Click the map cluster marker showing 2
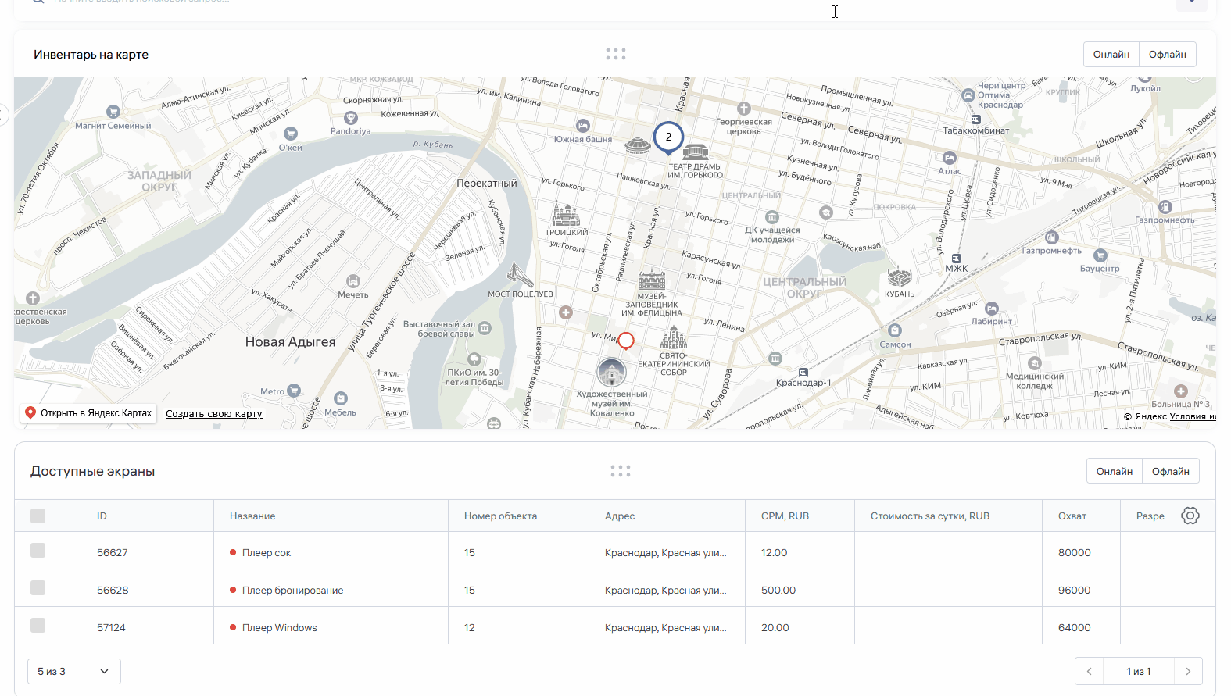 tap(668, 137)
